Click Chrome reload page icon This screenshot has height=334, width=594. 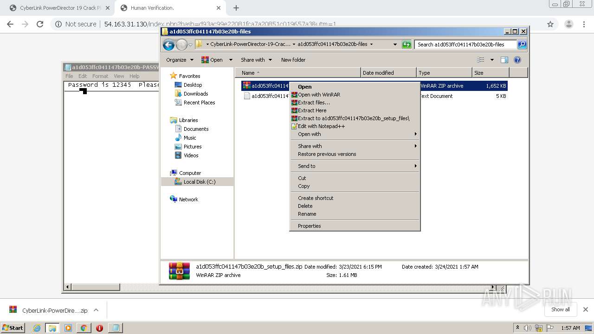(x=40, y=24)
